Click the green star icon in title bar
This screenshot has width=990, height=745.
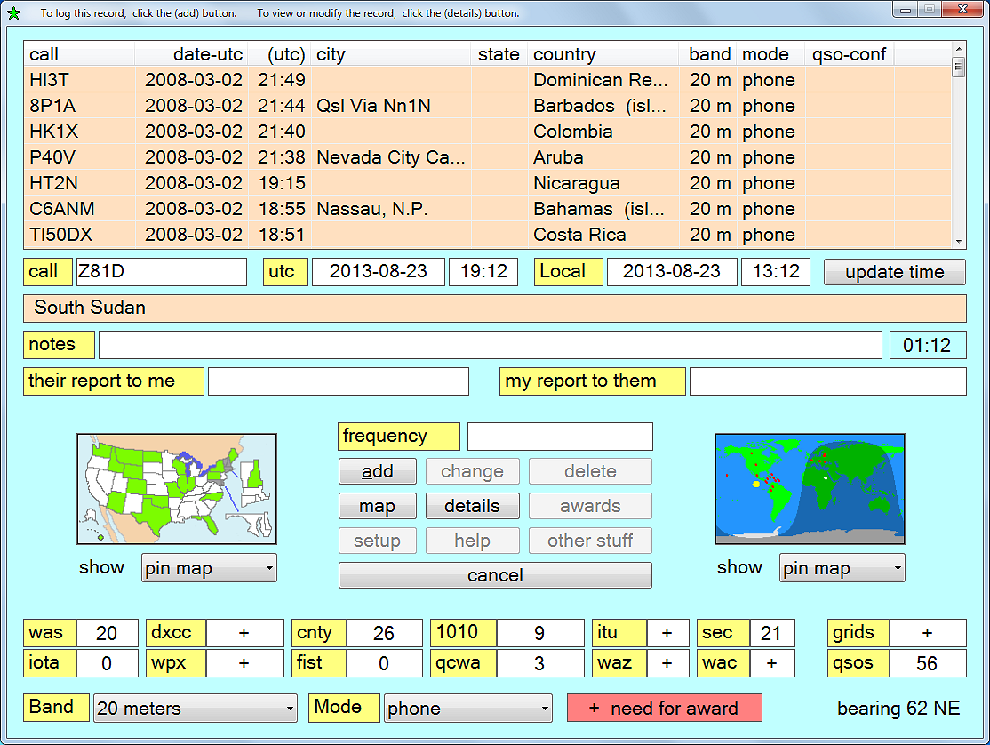click(13, 12)
